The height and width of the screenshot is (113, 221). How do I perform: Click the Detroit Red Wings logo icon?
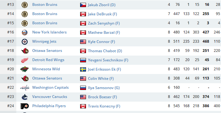pos(25,60)
